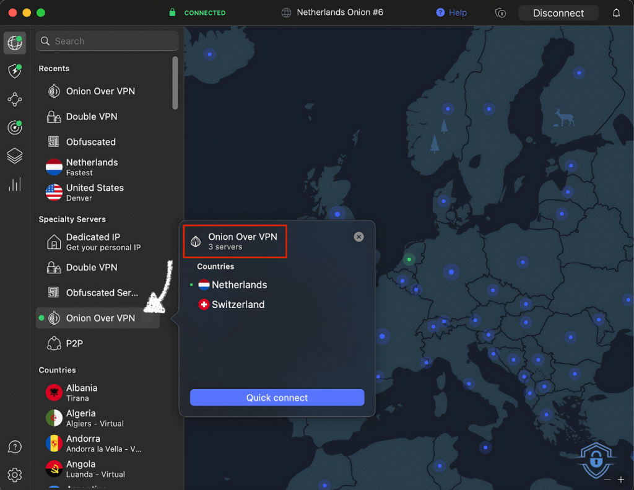
Task: Open the Threat Protection shield icon
Action: (x=15, y=71)
